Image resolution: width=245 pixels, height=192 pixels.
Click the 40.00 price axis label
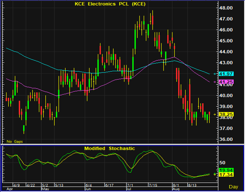[x=226, y=95]
